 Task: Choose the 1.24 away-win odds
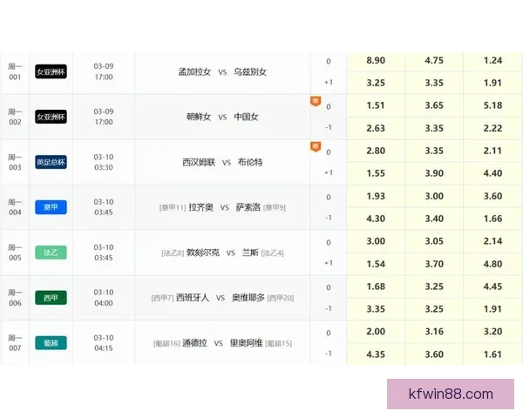492,61
